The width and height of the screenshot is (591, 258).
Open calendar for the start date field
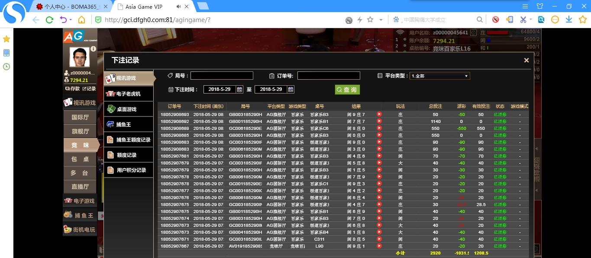coord(239,89)
